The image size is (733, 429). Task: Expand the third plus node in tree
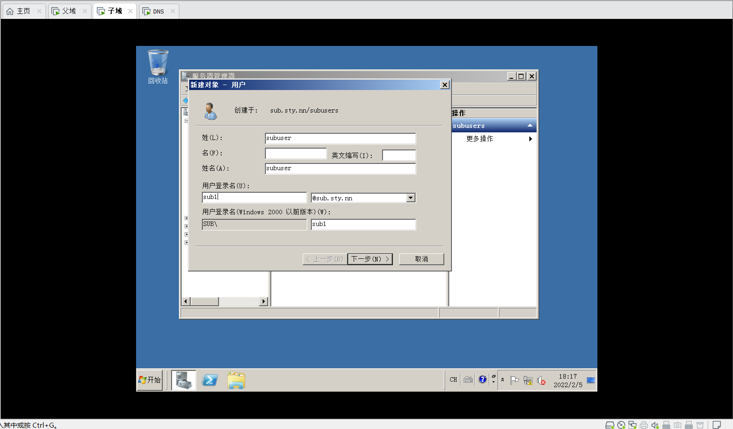186,235
